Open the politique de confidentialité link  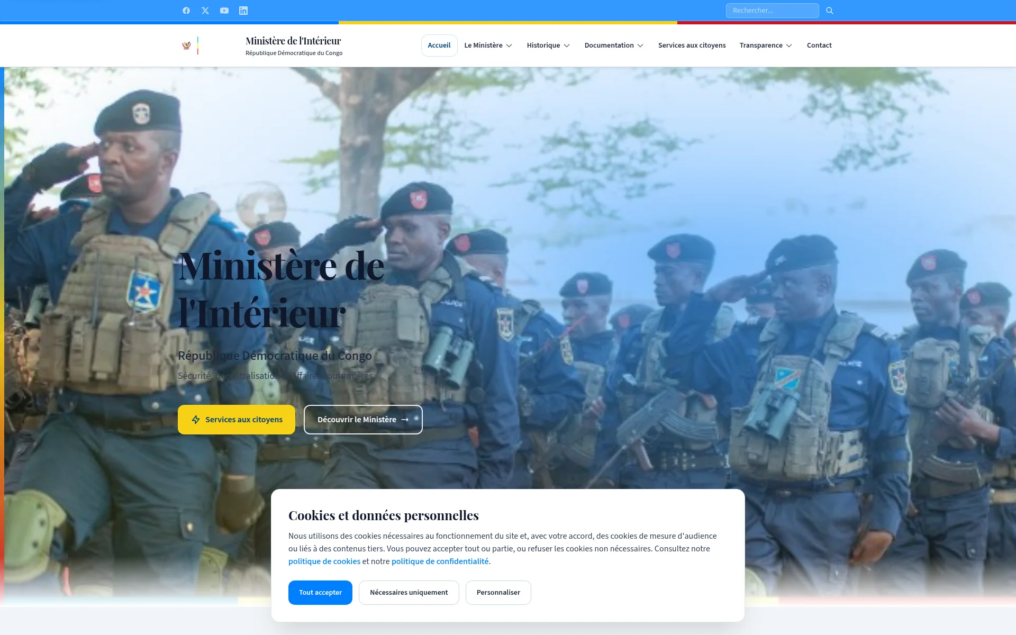pyautogui.click(x=440, y=561)
